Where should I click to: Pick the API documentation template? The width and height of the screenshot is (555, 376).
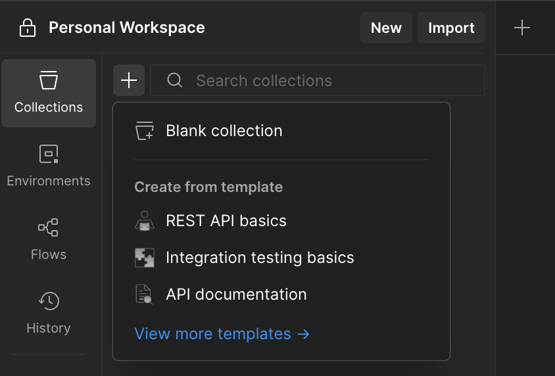click(236, 294)
